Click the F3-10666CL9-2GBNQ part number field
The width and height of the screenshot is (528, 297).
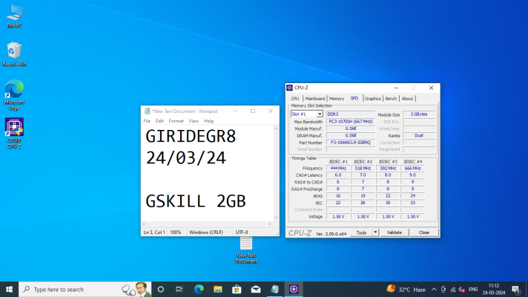(x=351, y=143)
